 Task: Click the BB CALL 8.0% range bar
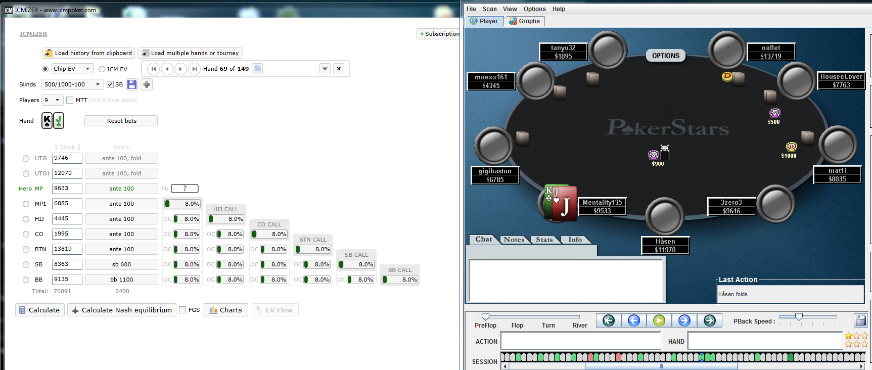tap(399, 280)
